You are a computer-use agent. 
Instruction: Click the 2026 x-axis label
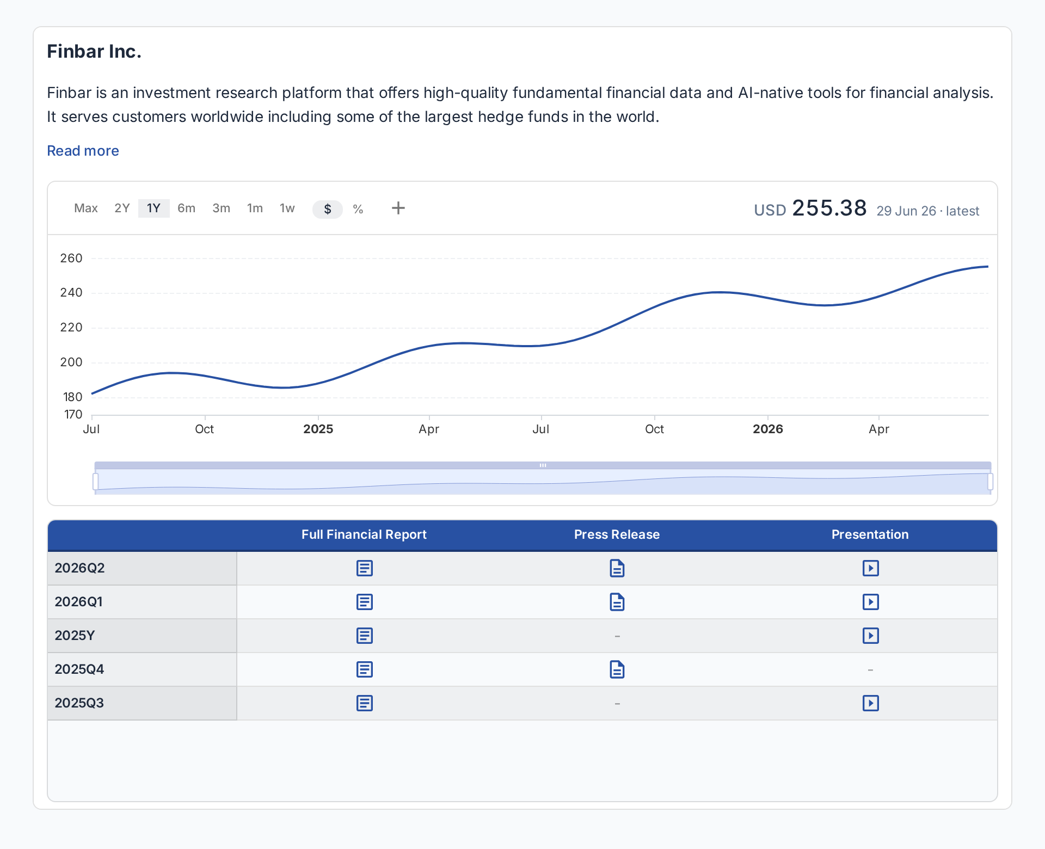[767, 429]
